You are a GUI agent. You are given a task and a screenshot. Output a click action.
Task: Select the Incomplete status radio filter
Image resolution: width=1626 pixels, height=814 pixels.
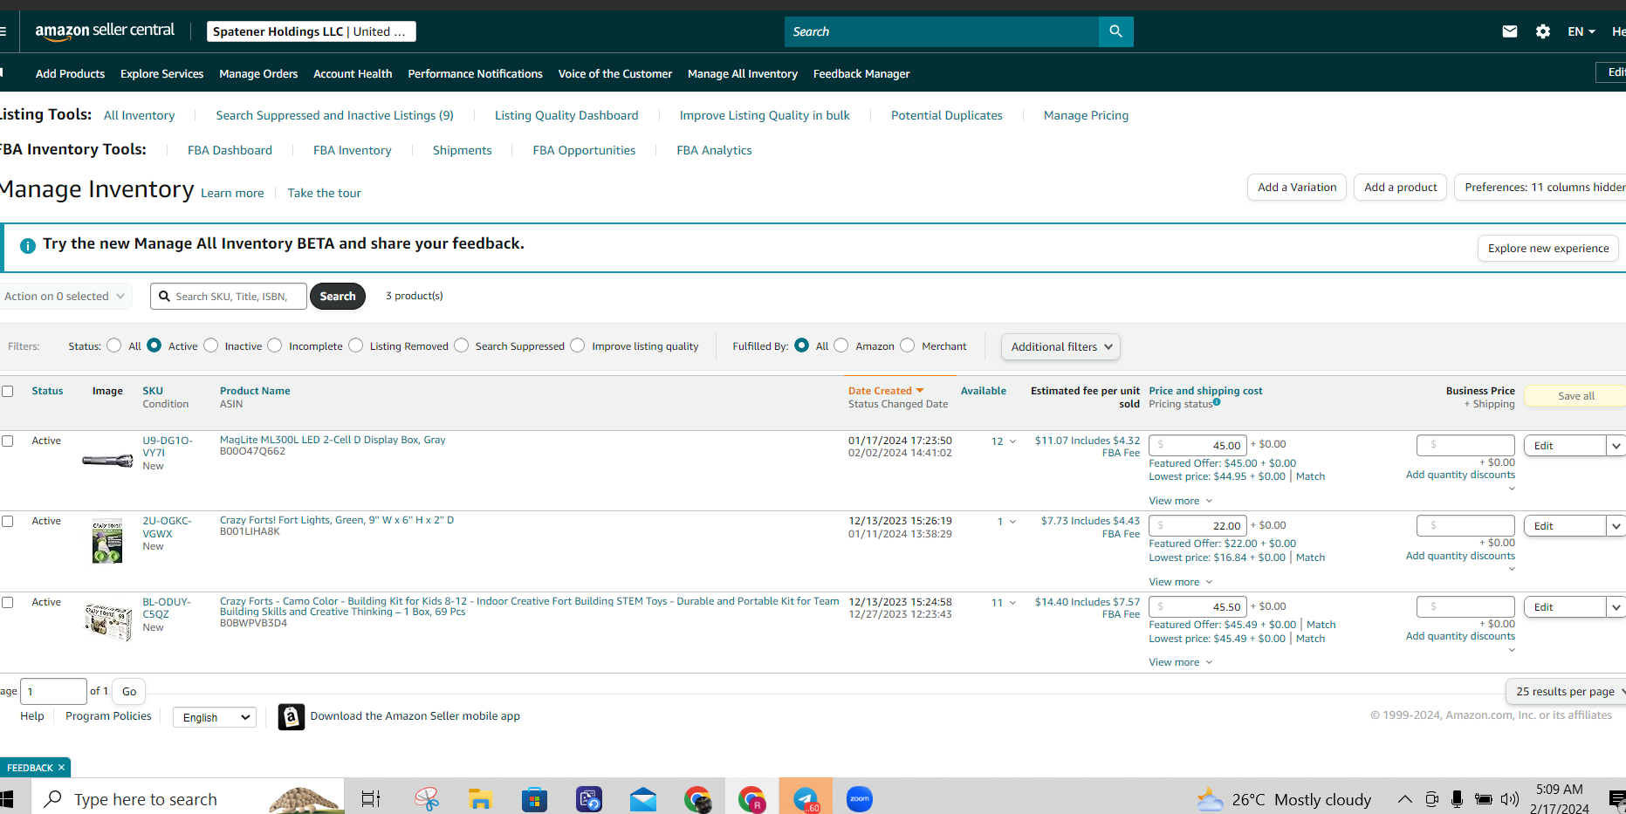pos(275,345)
